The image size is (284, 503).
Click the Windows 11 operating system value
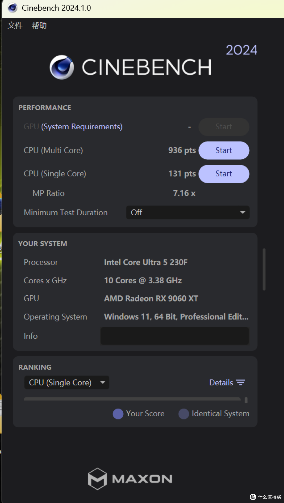[x=176, y=316]
